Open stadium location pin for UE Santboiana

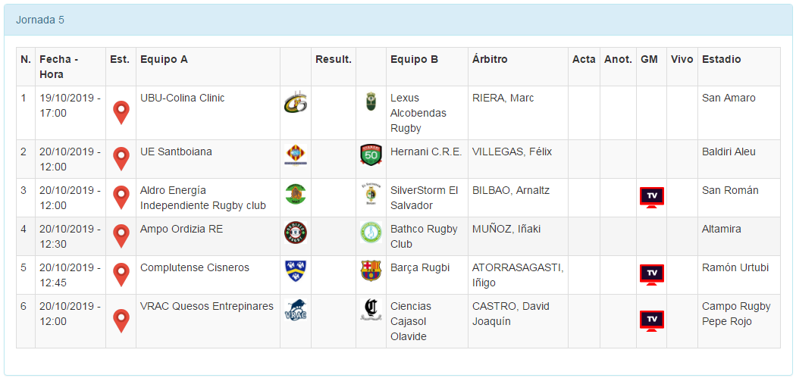[121, 159]
